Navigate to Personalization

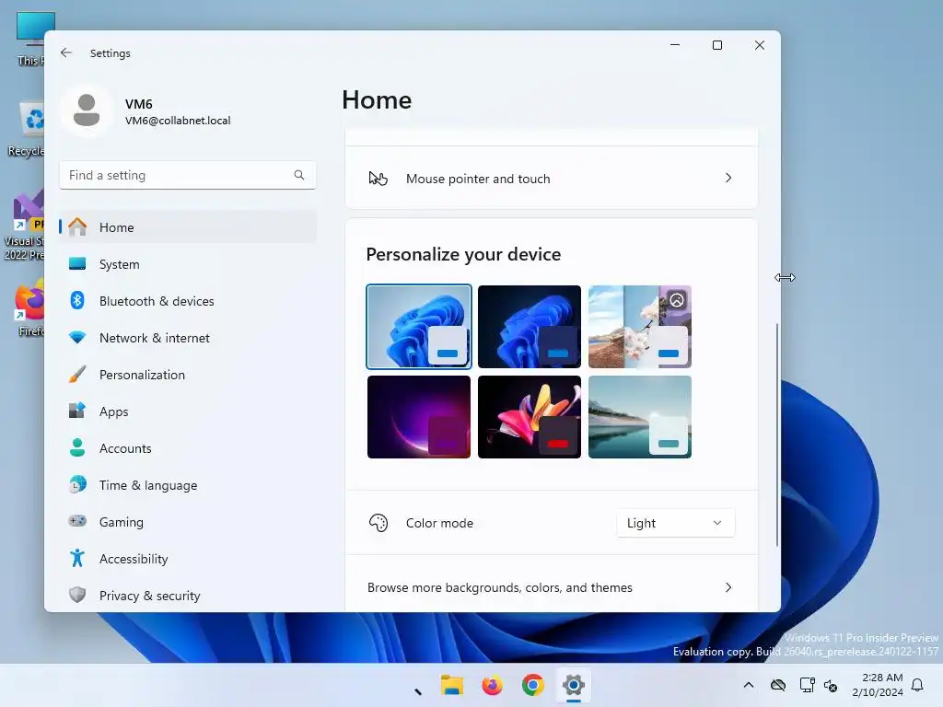point(188,375)
